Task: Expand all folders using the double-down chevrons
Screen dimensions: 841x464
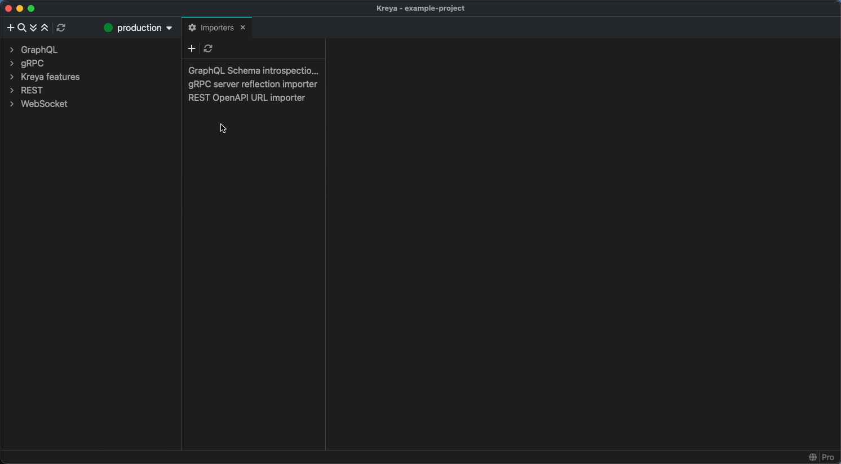Action: [34, 28]
